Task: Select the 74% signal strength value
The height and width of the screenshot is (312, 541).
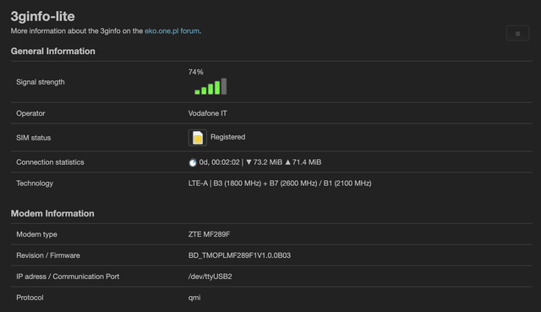Action: [195, 72]
